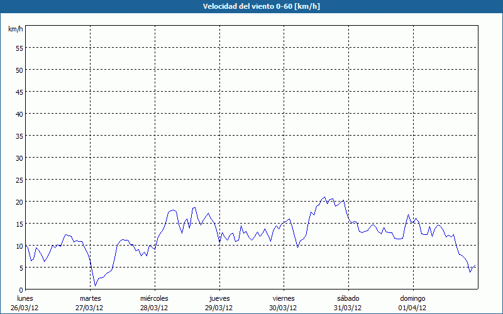Click the chart title 'Velocidad del viento 0-60'
Image resolution: width=503 pixels, height=314 pixels.
[x=251, y=7]
